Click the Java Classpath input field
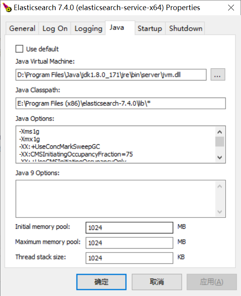This screenshot has width=241, height=296. tap(121, 103)
